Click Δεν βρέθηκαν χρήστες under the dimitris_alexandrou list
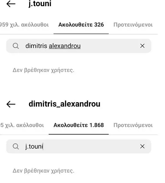Screen dimensions: 165x183 point(43,171)
